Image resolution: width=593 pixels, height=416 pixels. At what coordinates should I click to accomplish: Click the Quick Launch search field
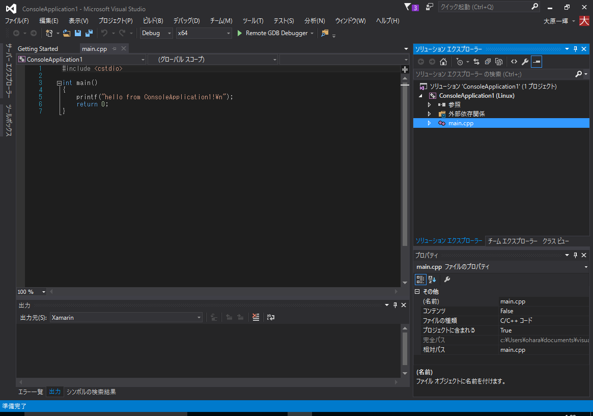[484, 7]
